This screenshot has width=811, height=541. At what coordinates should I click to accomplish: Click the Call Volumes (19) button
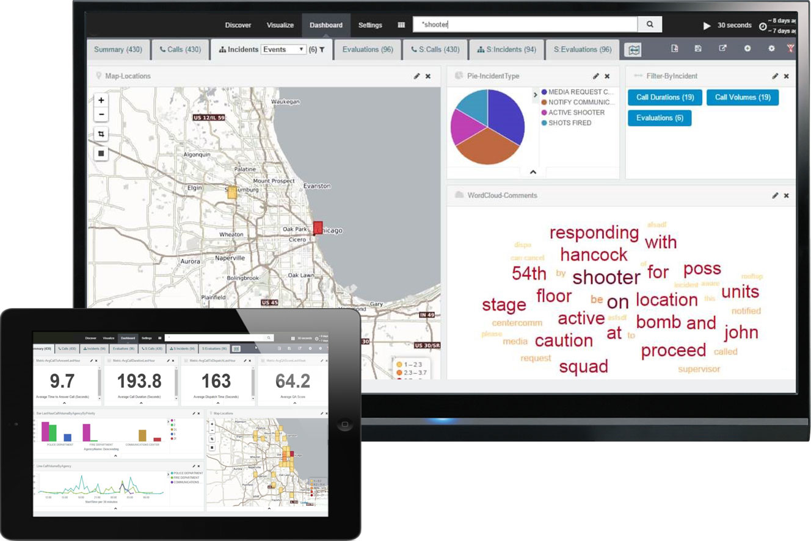click(x=743, y=97)
